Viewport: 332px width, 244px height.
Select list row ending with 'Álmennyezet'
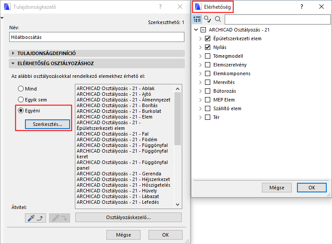click(124, 100)
